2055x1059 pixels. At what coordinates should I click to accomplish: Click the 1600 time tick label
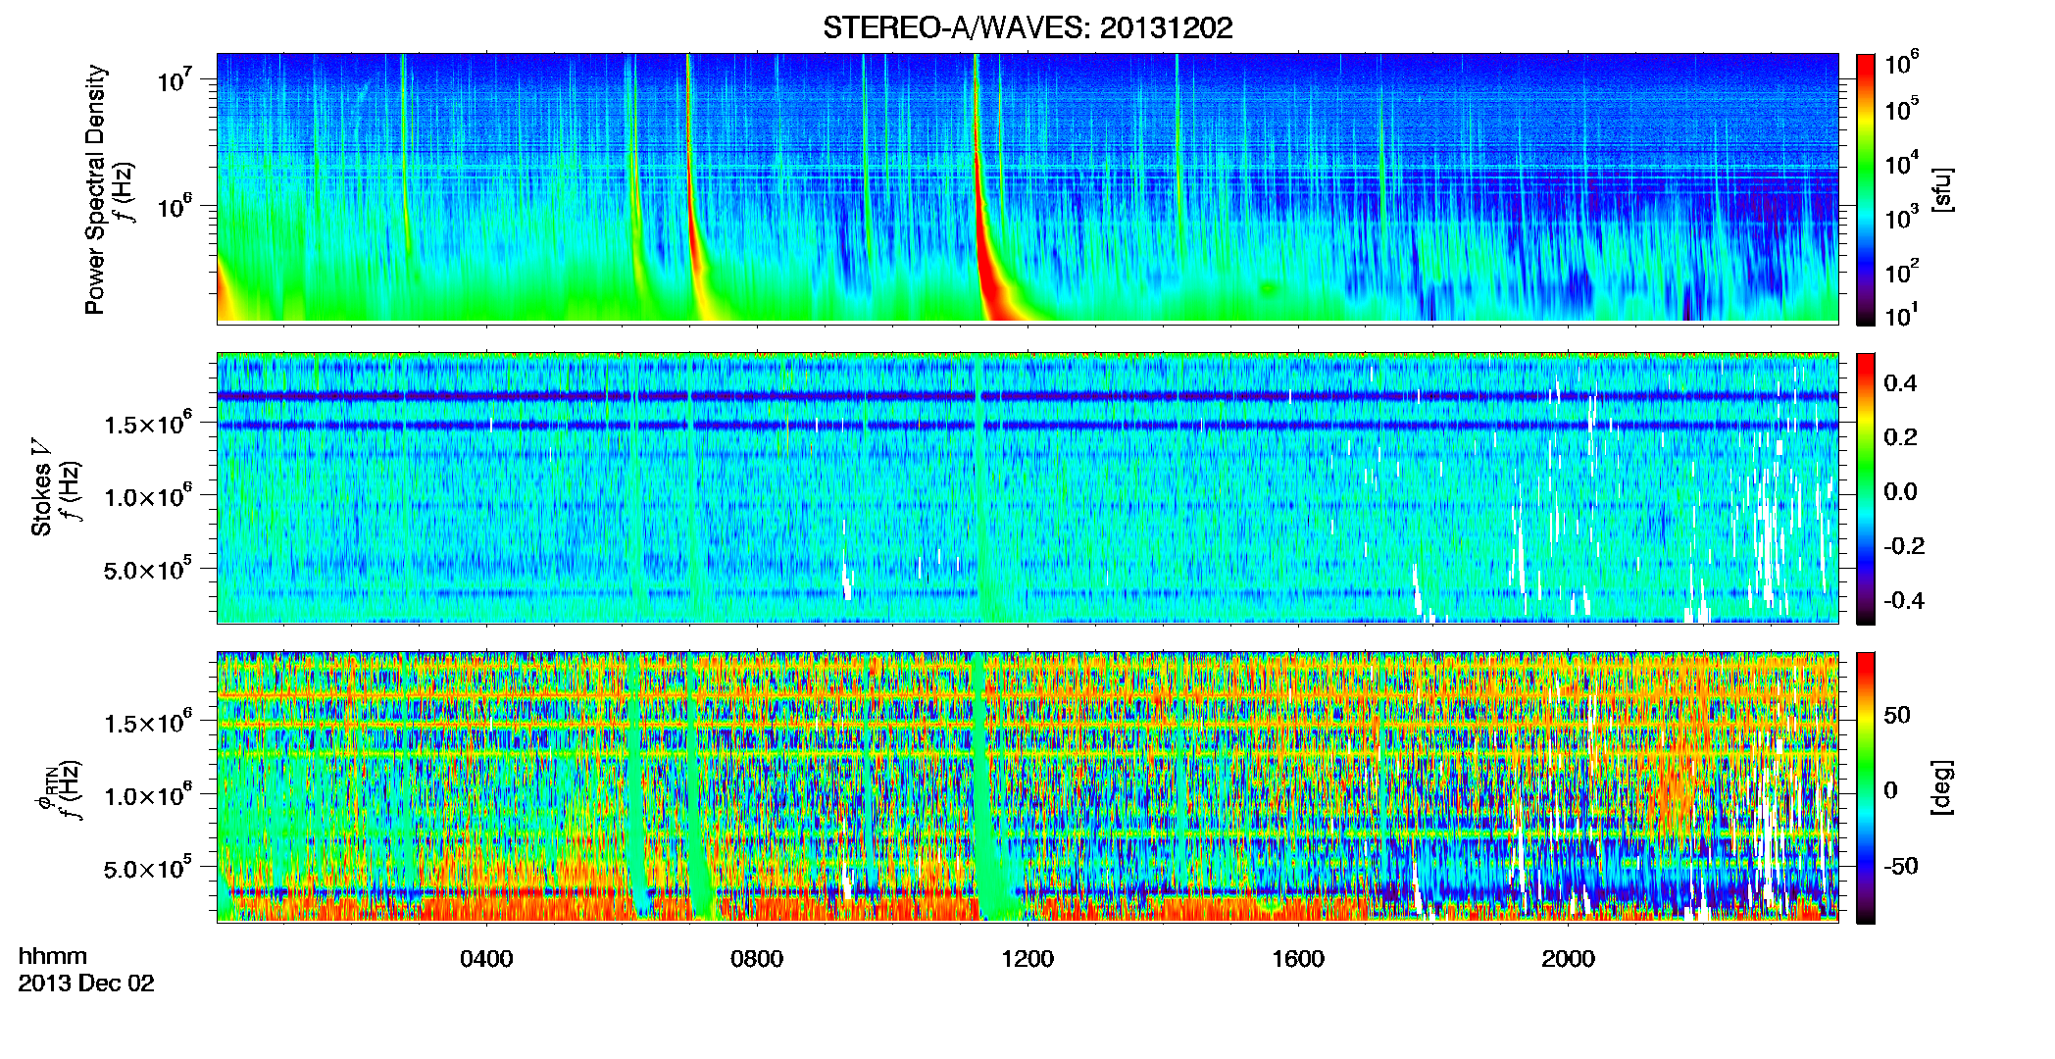[1298, 958]
